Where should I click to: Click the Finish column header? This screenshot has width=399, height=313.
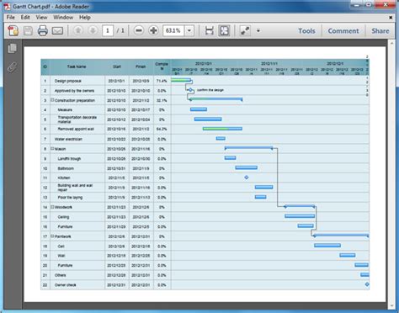(141, 66)
